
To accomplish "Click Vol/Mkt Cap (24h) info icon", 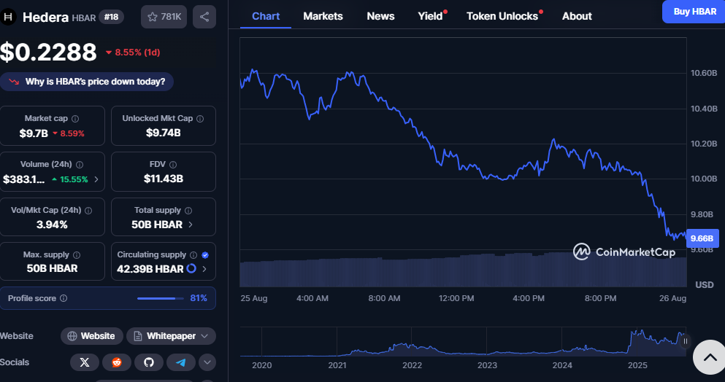I will (x=88, y=211).
